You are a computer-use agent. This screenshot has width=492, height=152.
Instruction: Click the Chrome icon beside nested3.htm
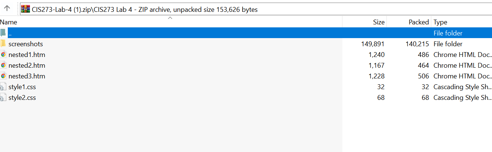point(3,76)
